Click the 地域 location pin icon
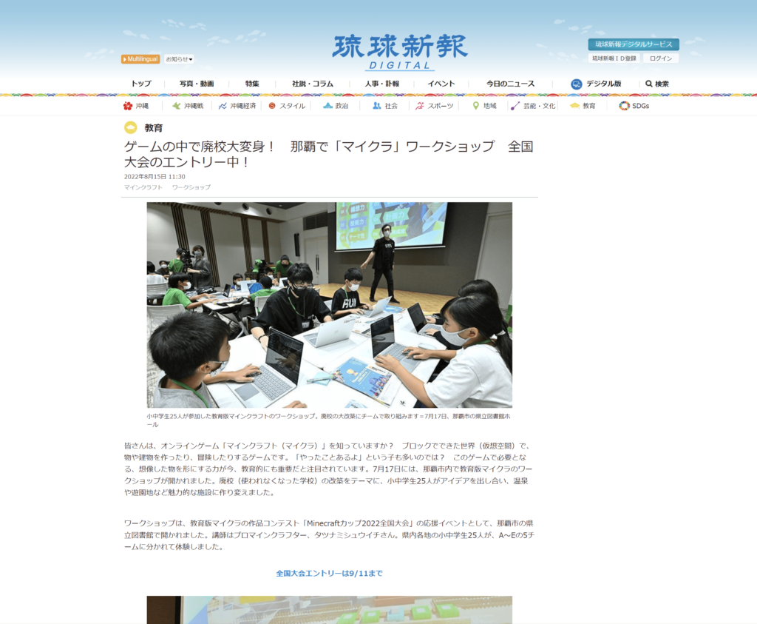This screenshot has width=757, height=624. point(476,106)
